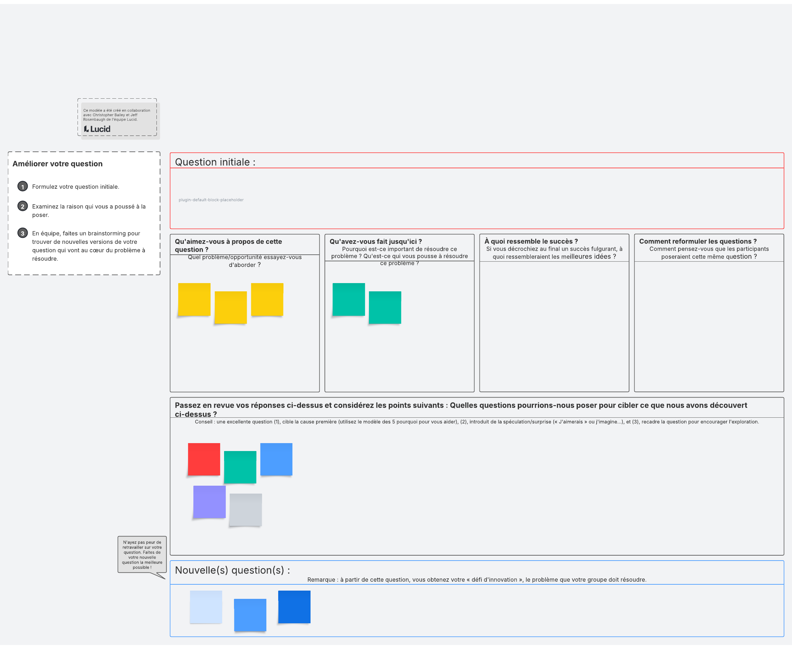This screenshot has width=792, height=649.
Task: Click 'Comment reformuler les questions ?' header
Action: 698,241
